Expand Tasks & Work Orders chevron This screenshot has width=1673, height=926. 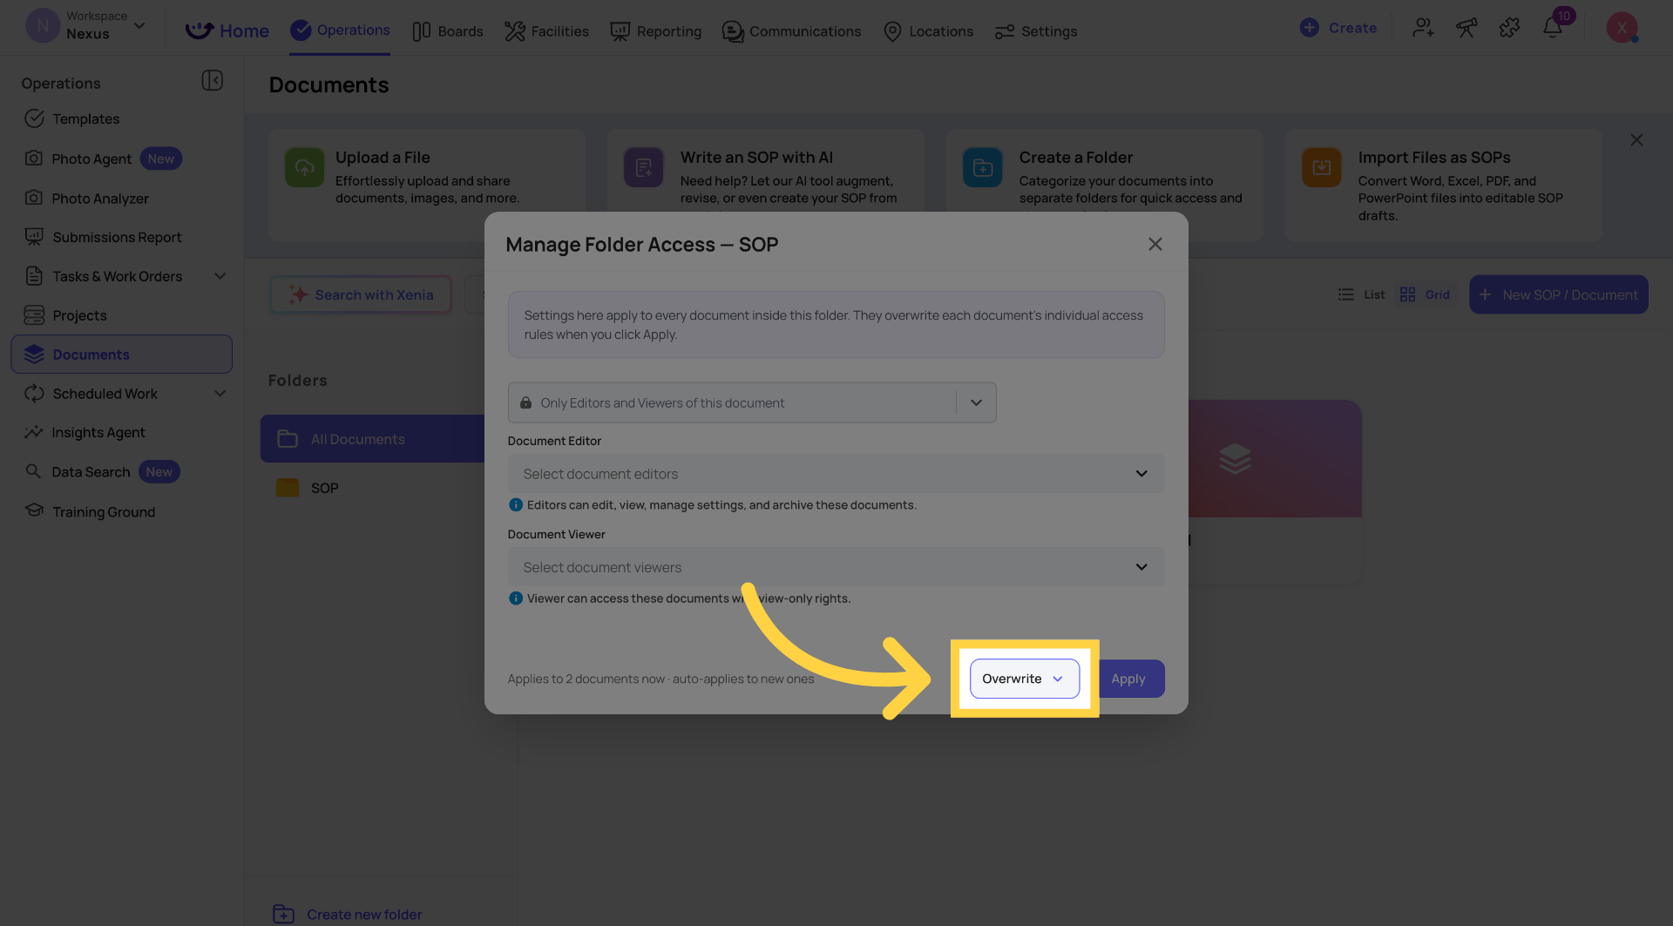click(x=220, y=276)
